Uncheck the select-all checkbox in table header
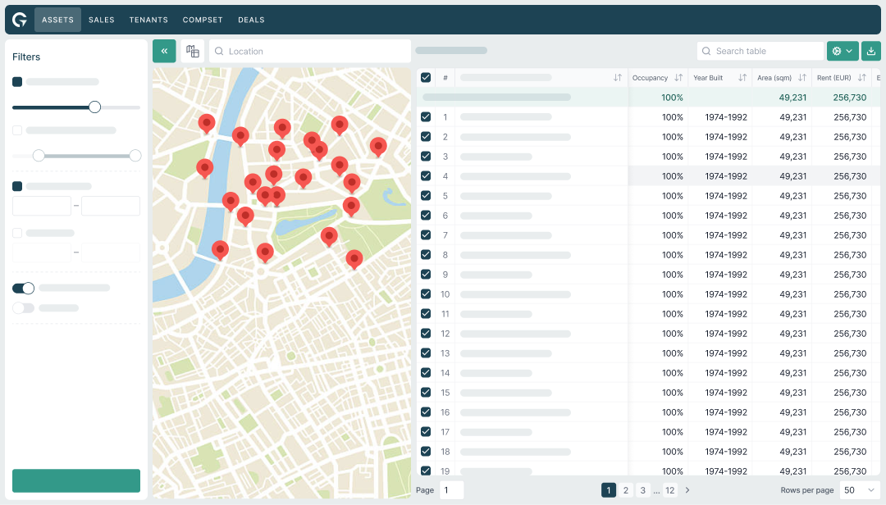Image resolution: width=886 pixels, height=505 pixels. (x=426, y=78)
